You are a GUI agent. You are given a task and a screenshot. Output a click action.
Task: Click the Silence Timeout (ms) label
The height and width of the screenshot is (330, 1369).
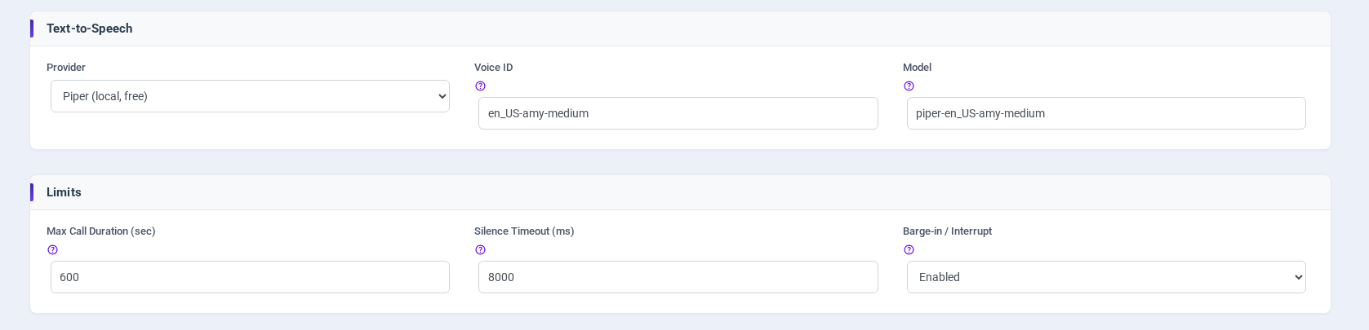[524, 231]
